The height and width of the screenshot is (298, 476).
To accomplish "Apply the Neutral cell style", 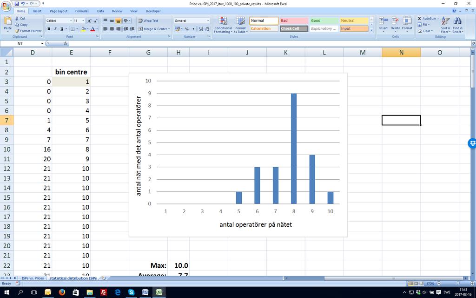I will pyautogui.click(x=354, y=20).
